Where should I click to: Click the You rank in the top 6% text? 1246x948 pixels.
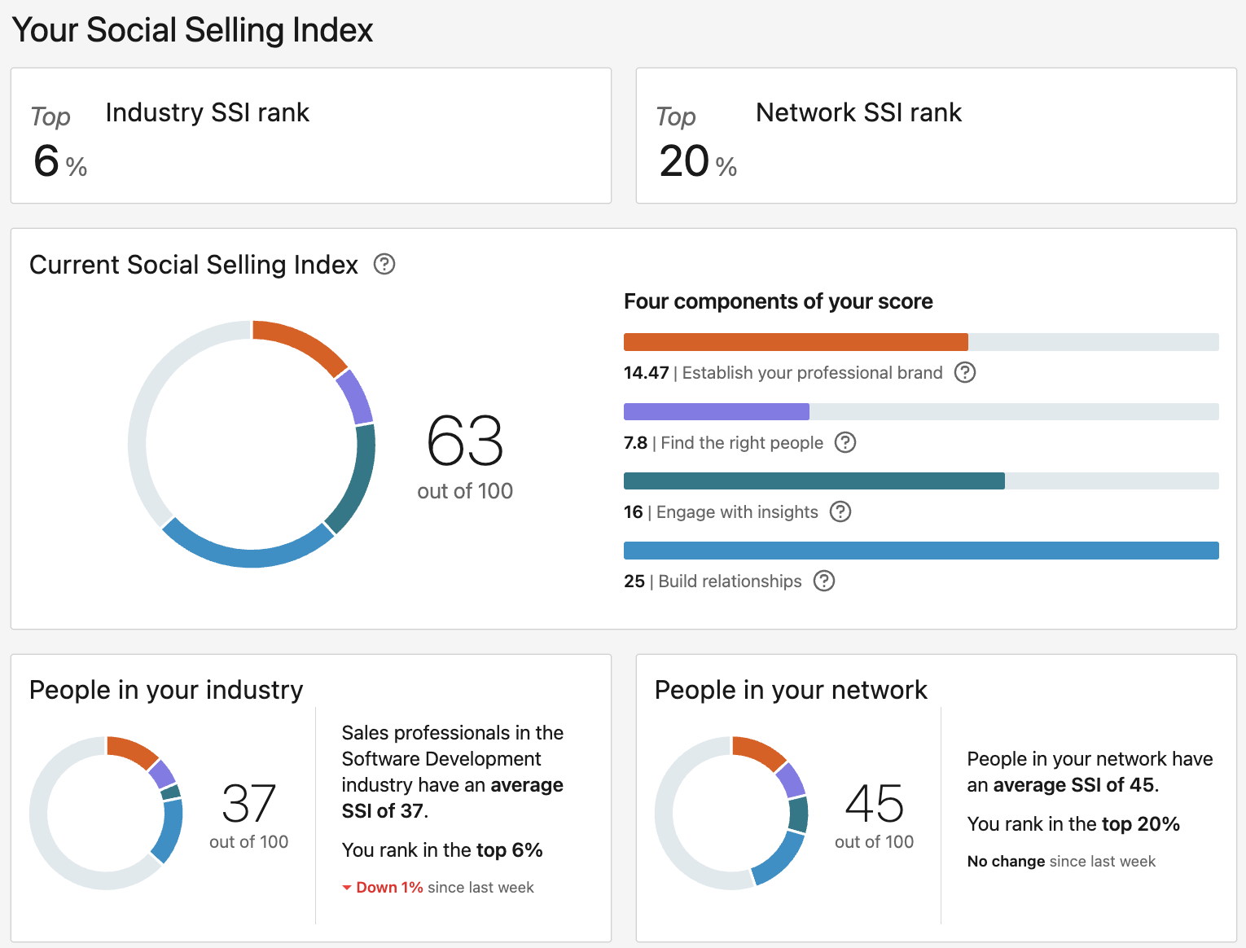(x=442, y=849)
